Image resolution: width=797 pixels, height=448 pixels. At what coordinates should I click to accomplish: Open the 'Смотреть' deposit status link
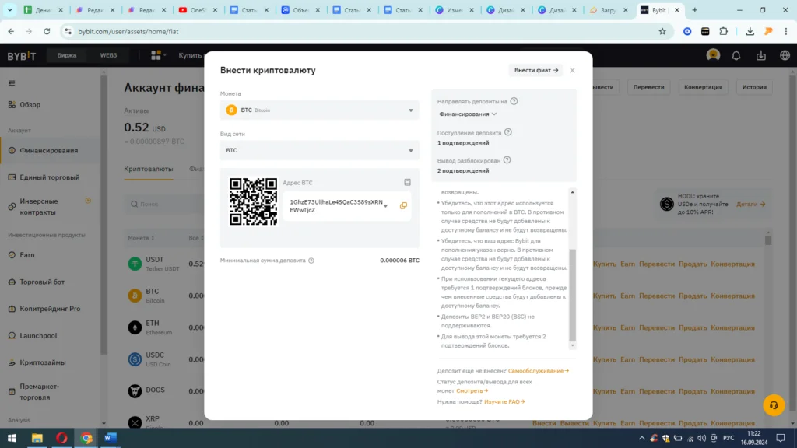click(x=472, y=391)
